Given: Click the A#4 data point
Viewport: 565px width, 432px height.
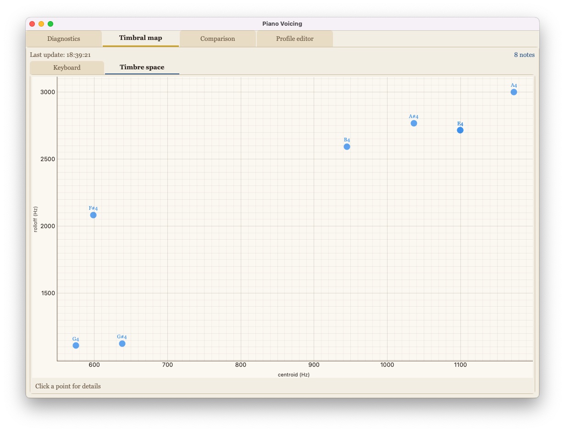Looking at the screenshot, I should [414, 123].
